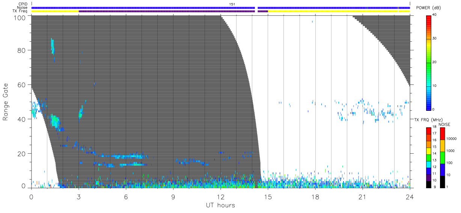Click the 1000 tick on the noise legend
Screen dimensions: 461x213
point(450,151)
